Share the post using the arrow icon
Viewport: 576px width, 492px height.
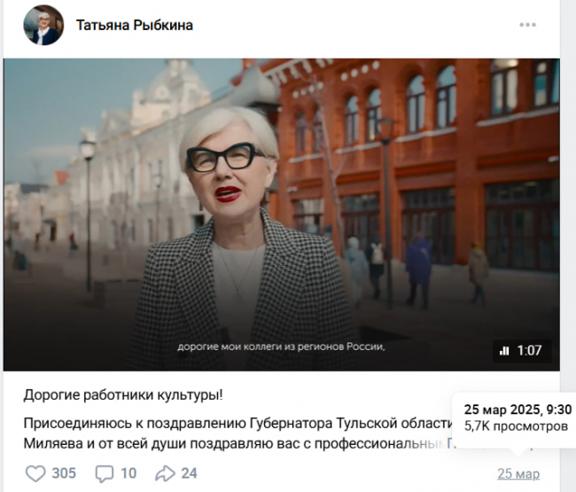165,473
